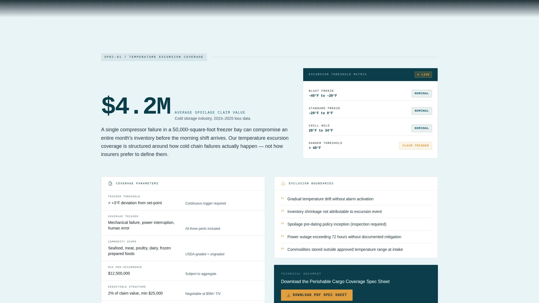Click the NOMINAL badge for Chill Hold
This screenshot has height=303, width=539.
(422, 128)
